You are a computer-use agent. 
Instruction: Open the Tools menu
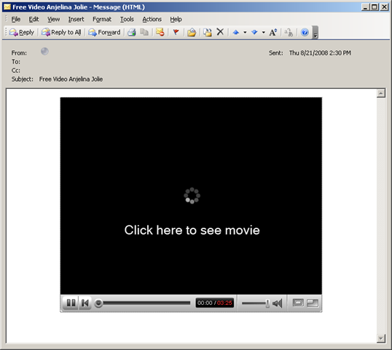(x=127, y=19)
